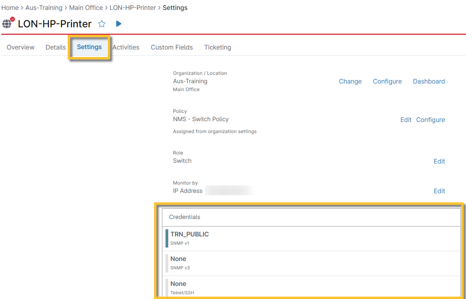
Task: Click Home in the breadcrumb
Action: pyautogui.click(x=10, y=8)
